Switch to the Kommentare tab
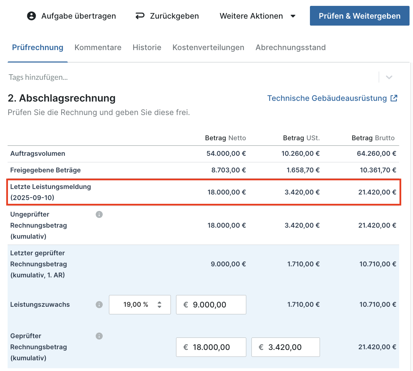 point(98,47)
